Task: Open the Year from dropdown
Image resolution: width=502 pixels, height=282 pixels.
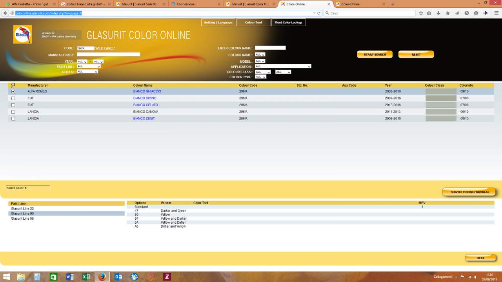Action: coord(82,61)
